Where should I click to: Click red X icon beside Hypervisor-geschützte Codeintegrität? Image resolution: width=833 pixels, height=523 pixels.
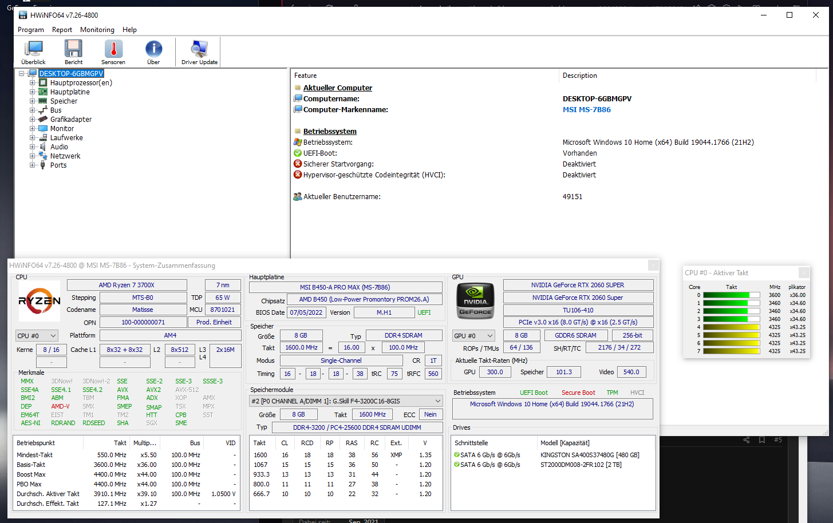point(298,175)
